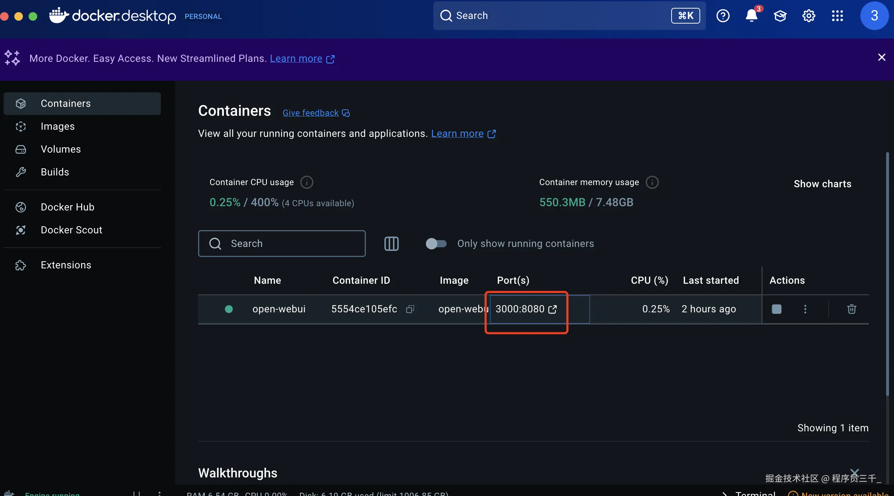The height and width of the screenshot is (496, 894).
Task: Click the help question mark icon
Action: click(x=723, y=16)
